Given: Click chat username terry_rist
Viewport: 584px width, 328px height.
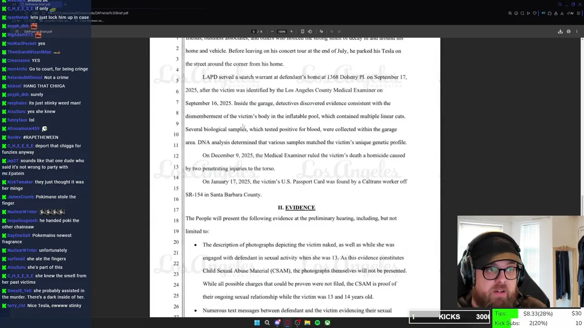Looking at the screenshot, I should [x=16, y=306].
